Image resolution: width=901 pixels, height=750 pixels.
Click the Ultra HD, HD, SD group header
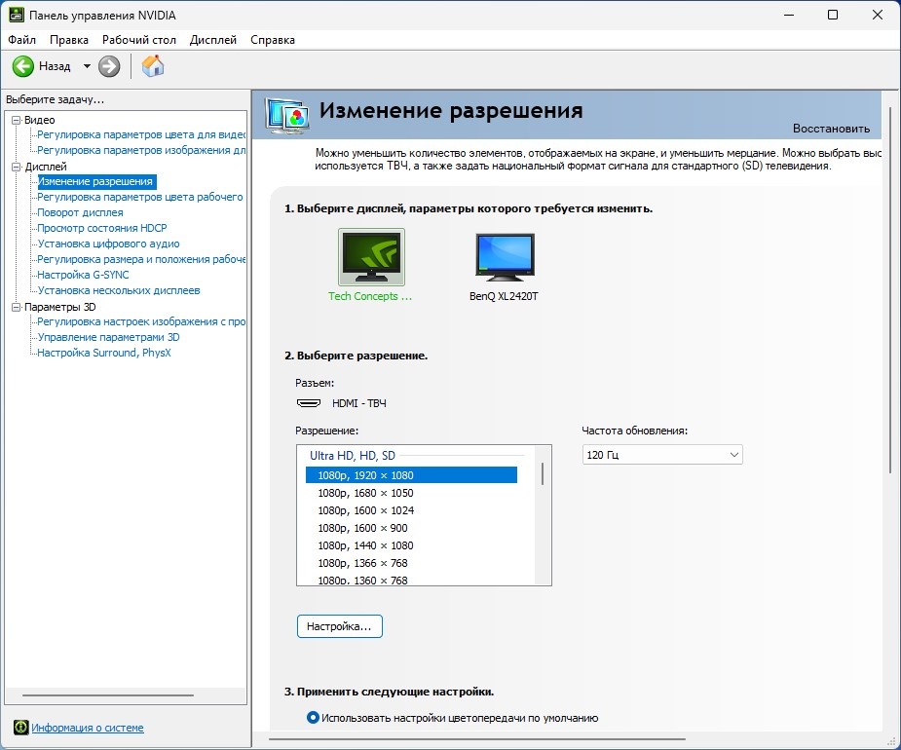pyautogui.click(x=353, y=456)
